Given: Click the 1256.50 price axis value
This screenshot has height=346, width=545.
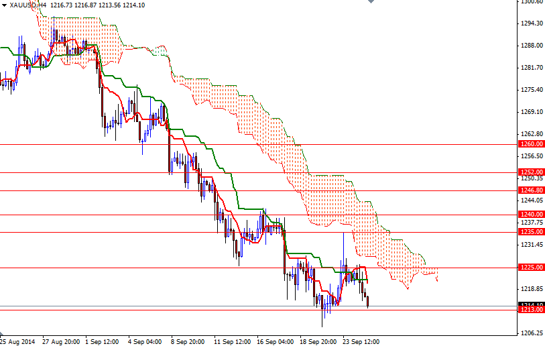Looking at the screenshot, I should pos(532,156).
